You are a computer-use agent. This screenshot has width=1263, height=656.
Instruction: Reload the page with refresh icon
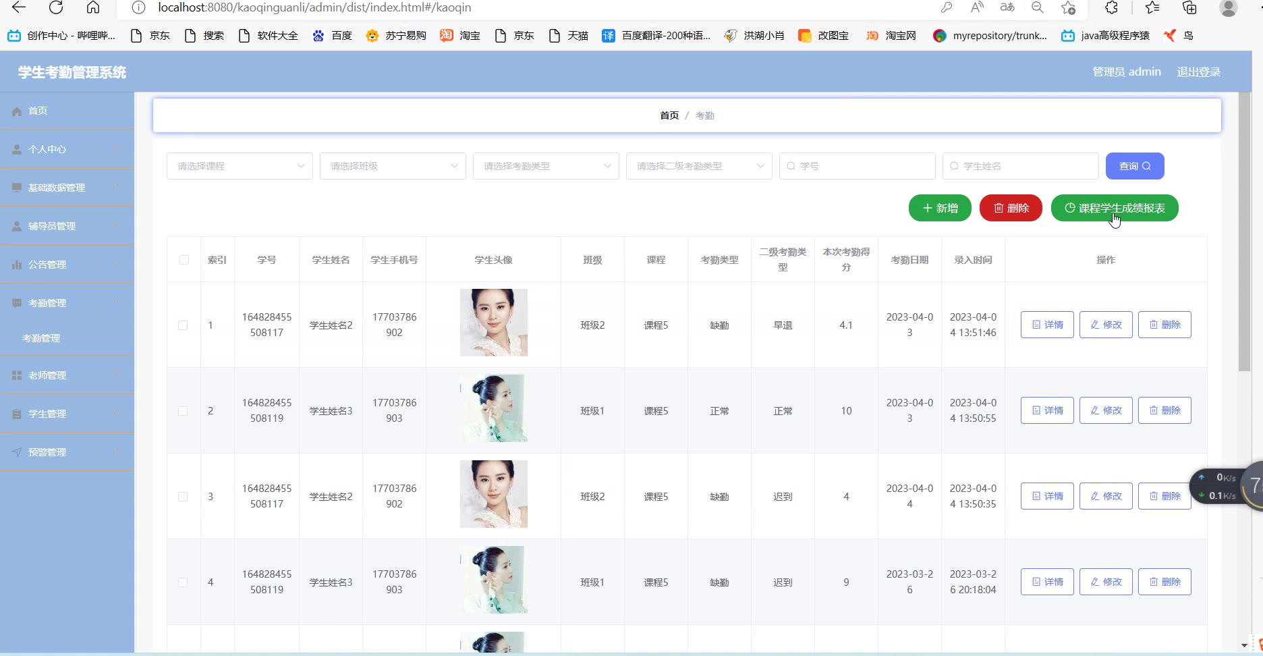point(56,7)
